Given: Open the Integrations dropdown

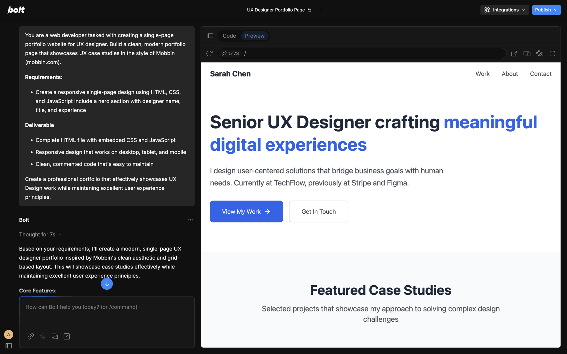Looking at the screenshot, I should click(x=504, y=10).
